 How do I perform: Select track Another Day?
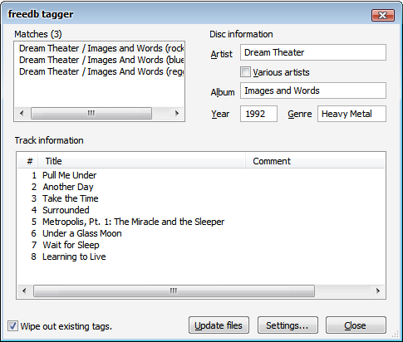click(68, 187)
